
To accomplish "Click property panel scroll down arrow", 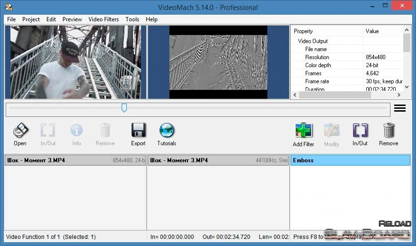I will click(x=407, y=87).
